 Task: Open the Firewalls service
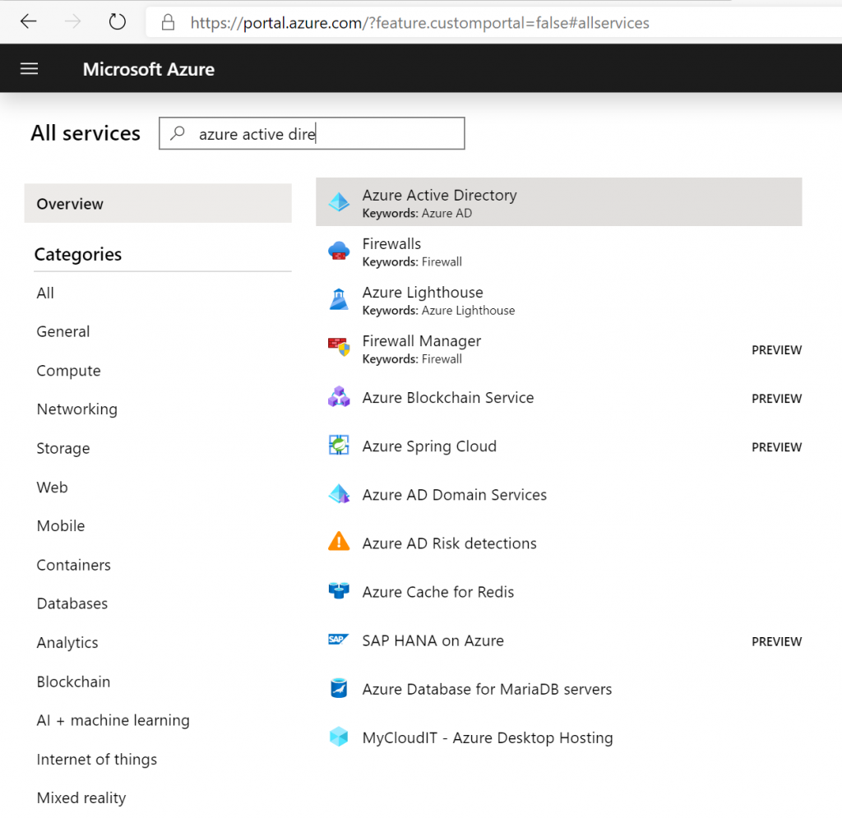559,251
